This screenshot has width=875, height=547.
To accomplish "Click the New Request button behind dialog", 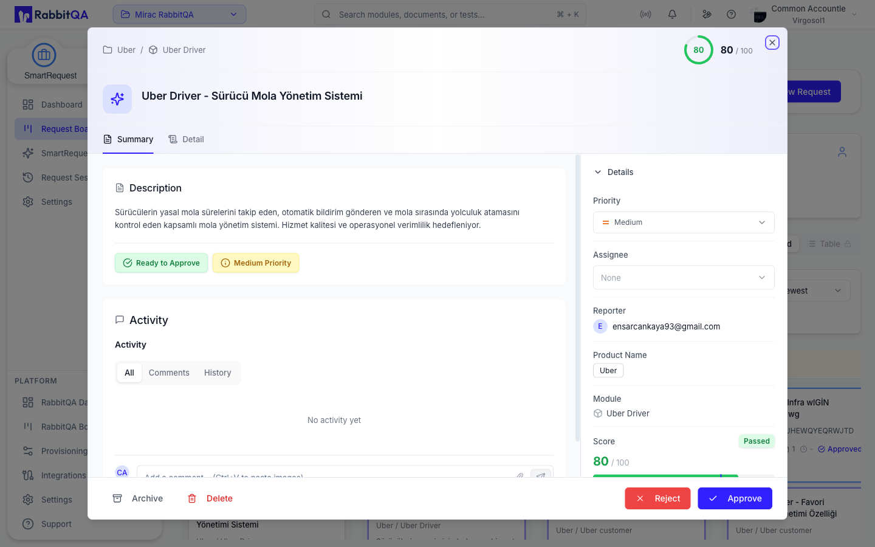I will point(814,92).
